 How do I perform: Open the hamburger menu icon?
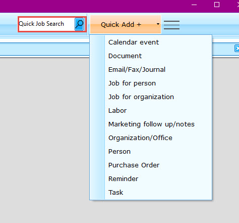point(171,25)
